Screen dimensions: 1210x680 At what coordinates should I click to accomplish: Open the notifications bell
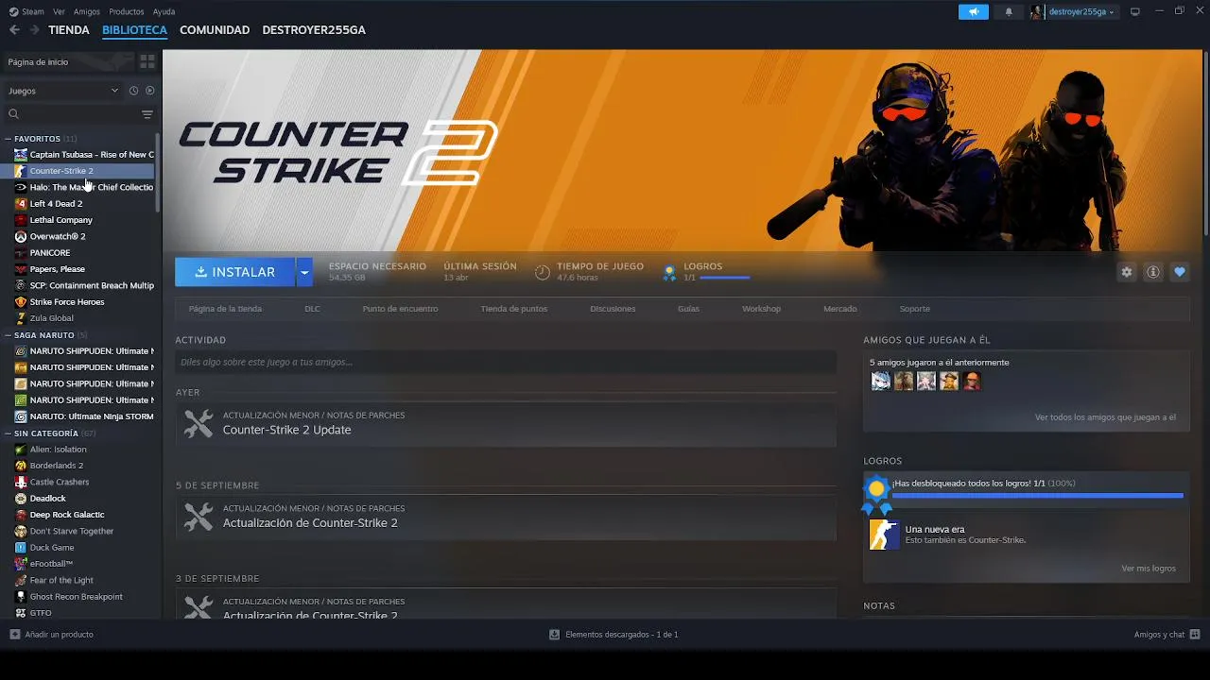click(x=1009, y=11)
